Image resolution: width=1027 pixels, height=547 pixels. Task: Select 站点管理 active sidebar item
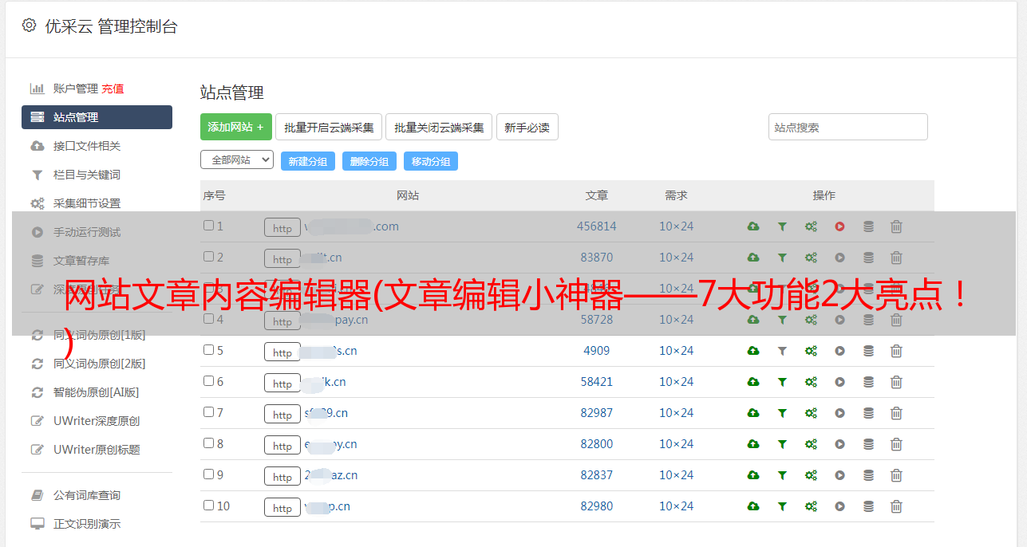[97, 117]
